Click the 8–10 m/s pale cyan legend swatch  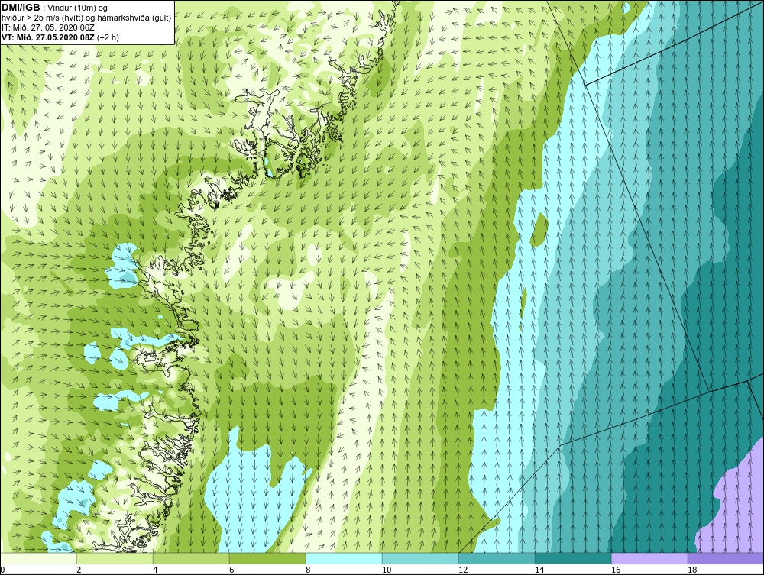(x=344, y=558)
